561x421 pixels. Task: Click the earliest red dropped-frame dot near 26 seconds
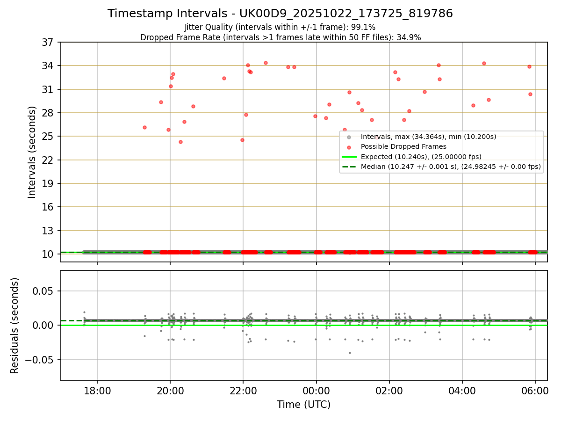click(144, 127)
